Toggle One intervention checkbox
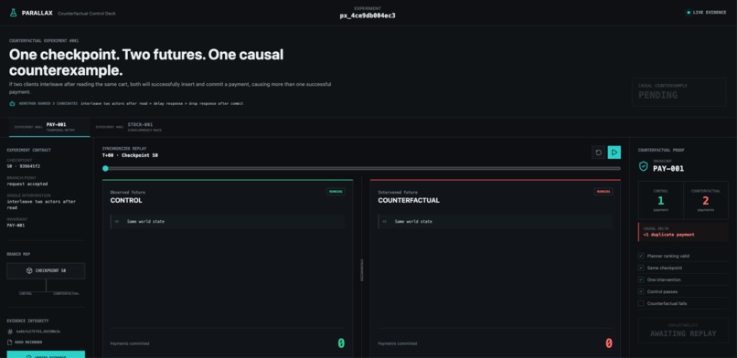The image size is (737, 358). 641,279
